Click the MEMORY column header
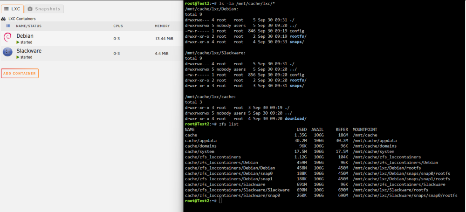466x212 pixels. pos(162,26)
